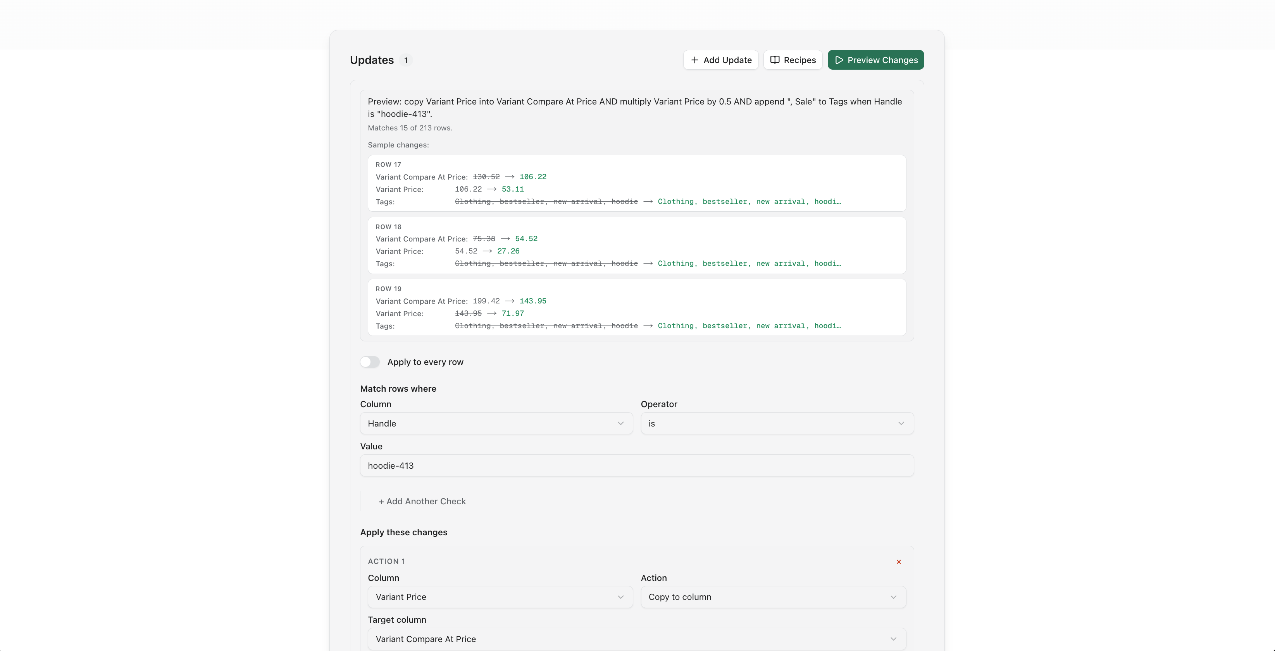
Task: Select the hoodie-413 value field
Action: pos(636,465)
